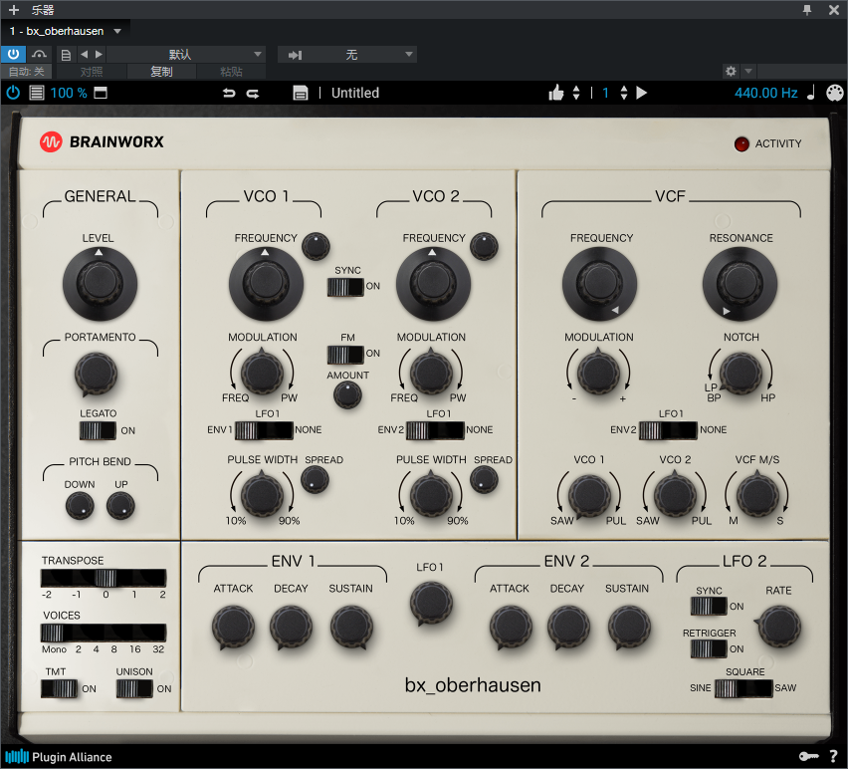848x769 pixels.
Task: Open the bx_oberhausen instrument dropdown
Action: 117,32
